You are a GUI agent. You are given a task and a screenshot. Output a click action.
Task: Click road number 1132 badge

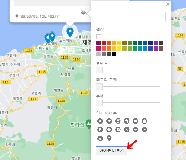[29, 51]
